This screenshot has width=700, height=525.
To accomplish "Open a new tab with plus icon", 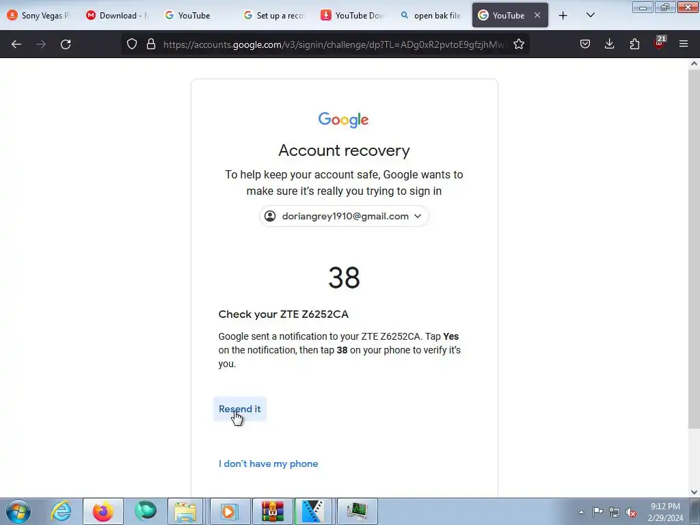I will point(563,16).
